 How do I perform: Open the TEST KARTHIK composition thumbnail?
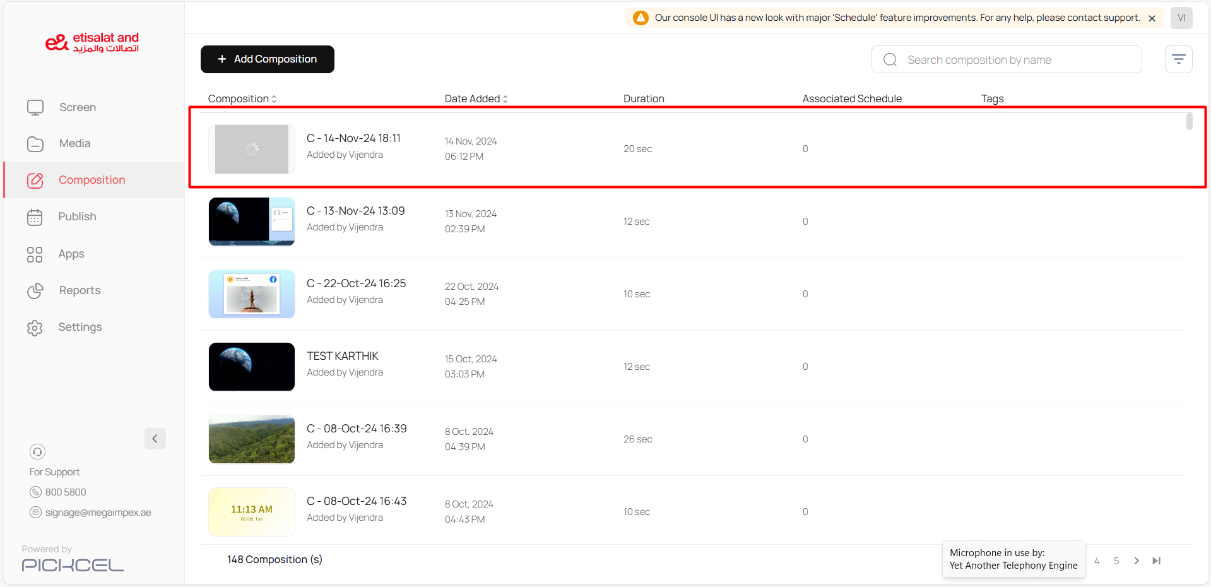(252, 367)
